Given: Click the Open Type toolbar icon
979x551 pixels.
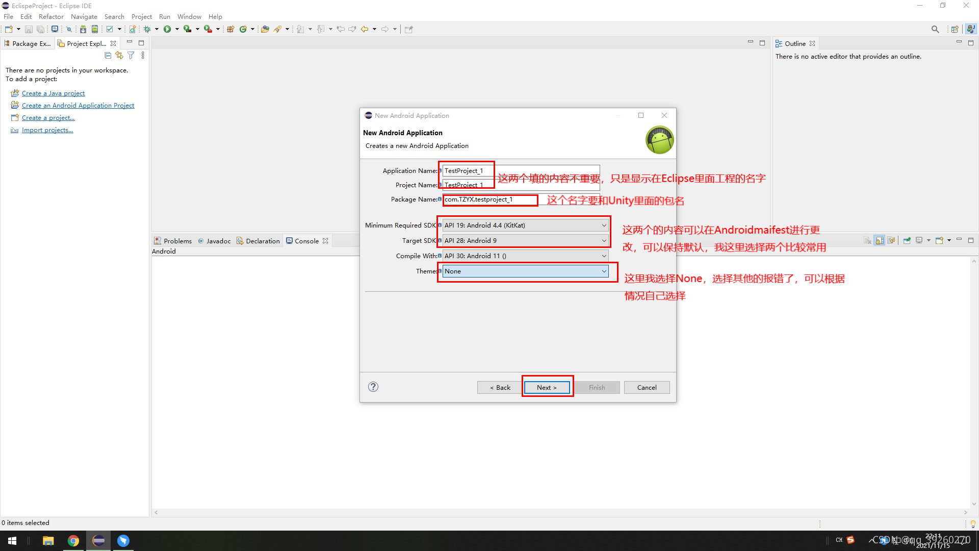Looking at the screenshot, I should (265, 29).
